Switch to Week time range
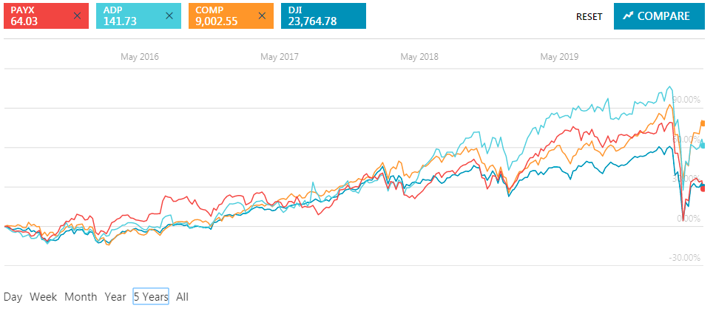 43,297
